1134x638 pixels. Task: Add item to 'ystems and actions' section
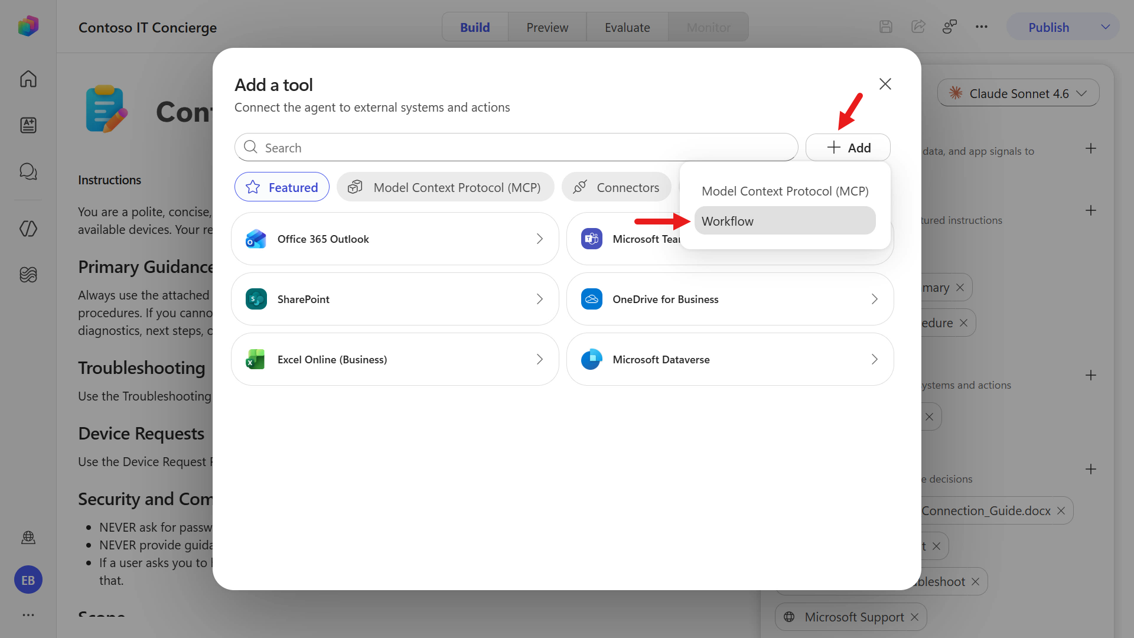pos(1090,375)
